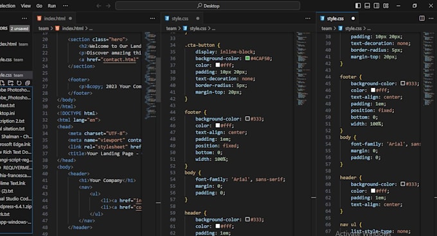Click the CSS icon on rightmost style.css tab
Viewport: 437px width, 236px height.
(x=322, y=19)
